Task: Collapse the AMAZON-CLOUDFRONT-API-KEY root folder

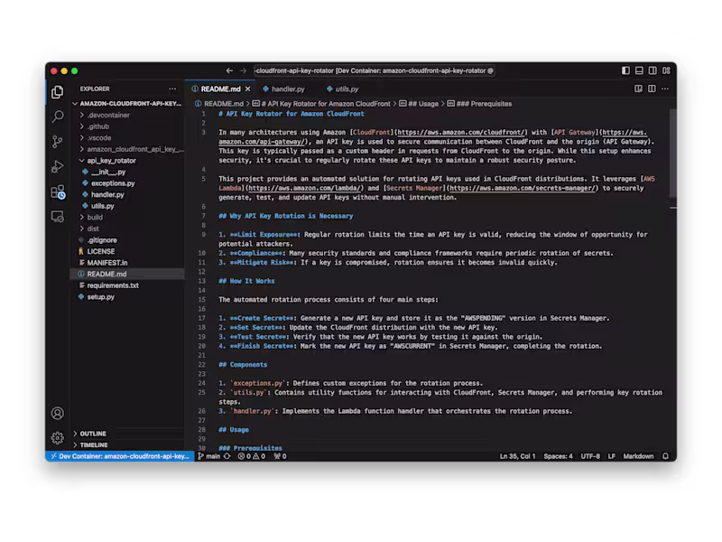Action: pyautogui.click(x=127, y=104)
